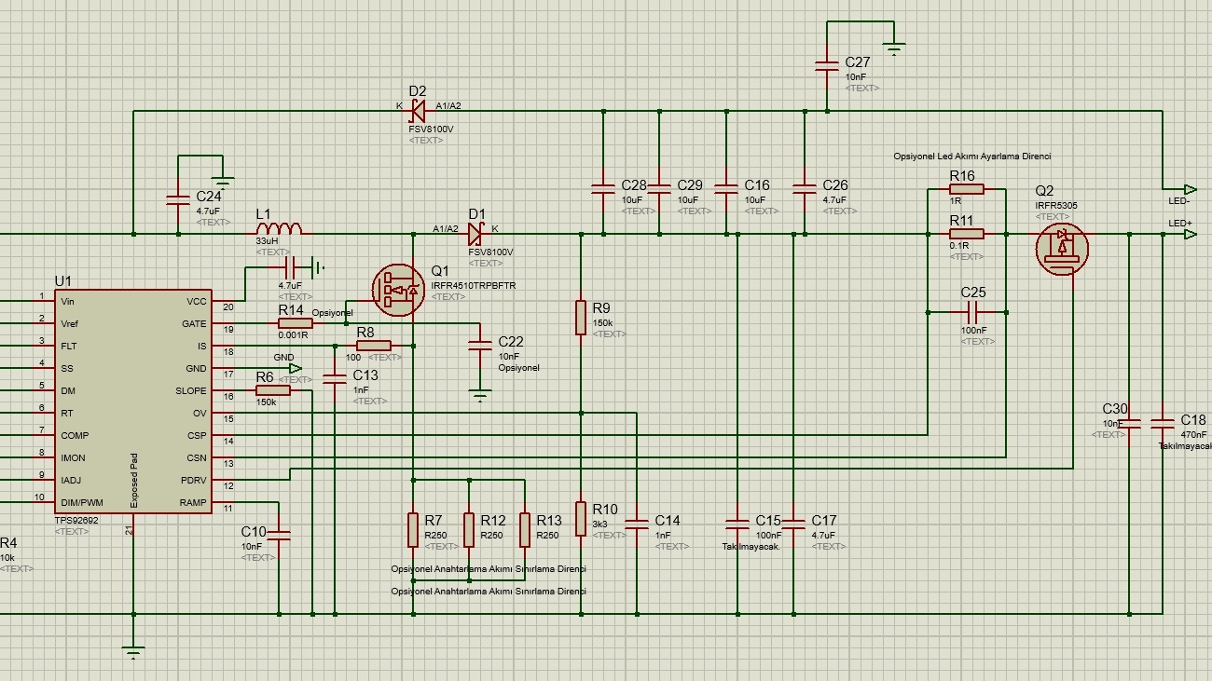Click the R4 reference label
This screenshot has height=681, width=1212.
click(x=8, y=543)
